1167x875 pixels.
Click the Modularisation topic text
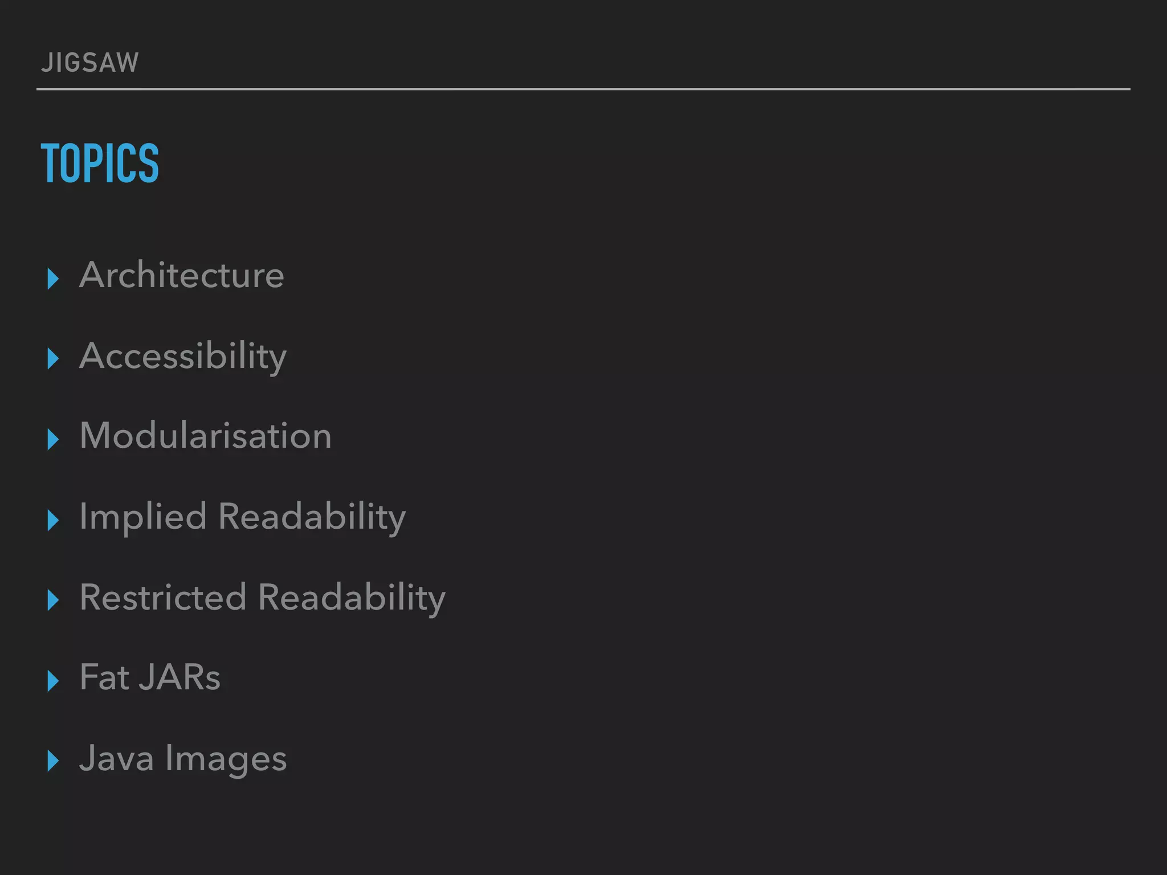click(205, 436)
